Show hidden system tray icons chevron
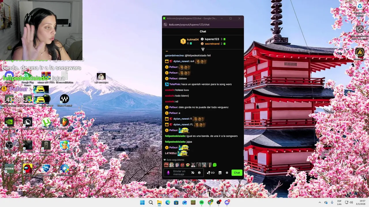This screenshot has width=369, height=207. (x=319, y=203)
